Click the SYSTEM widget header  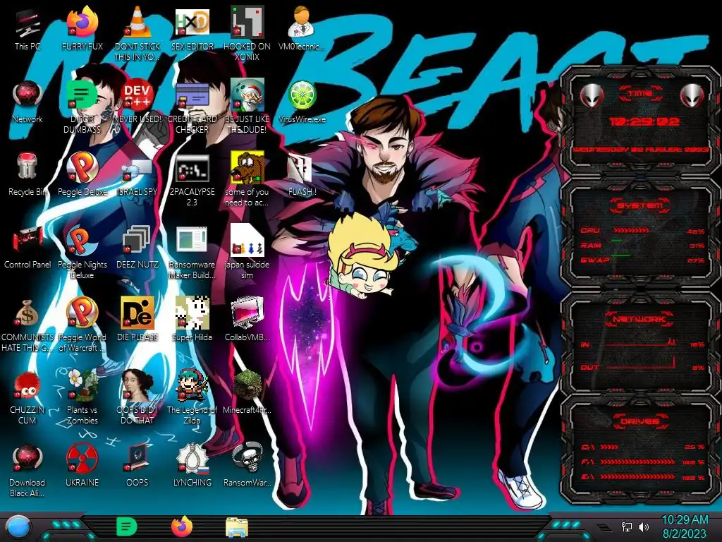coord(640,205)
